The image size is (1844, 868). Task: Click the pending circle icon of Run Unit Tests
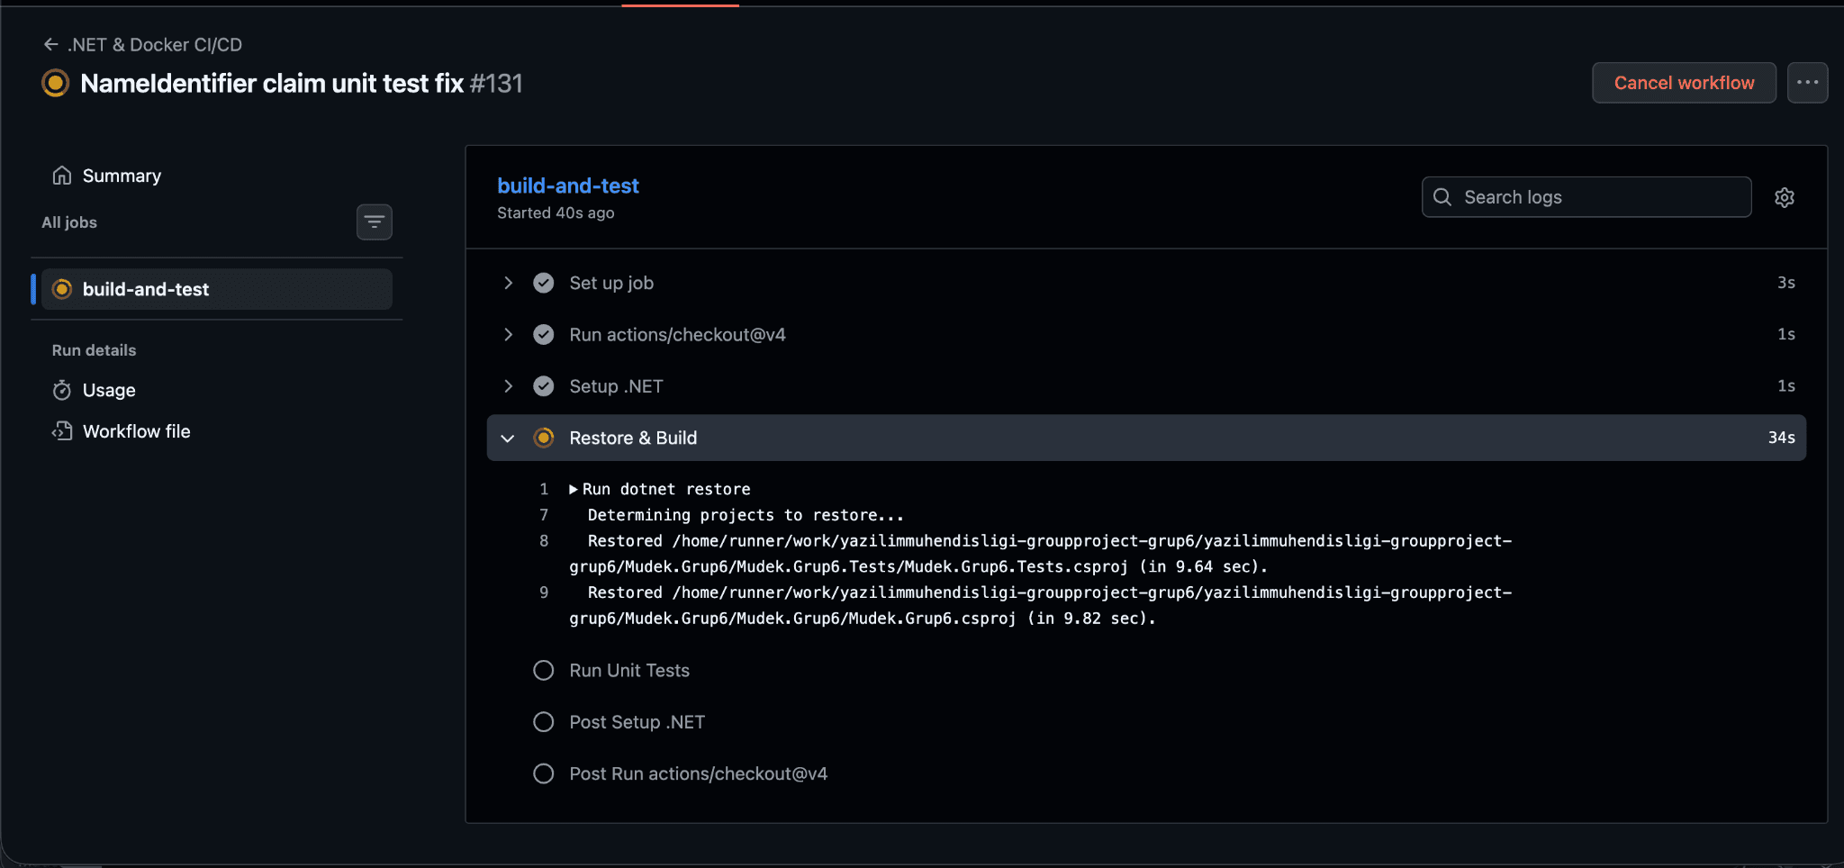(x=544, y=671)
